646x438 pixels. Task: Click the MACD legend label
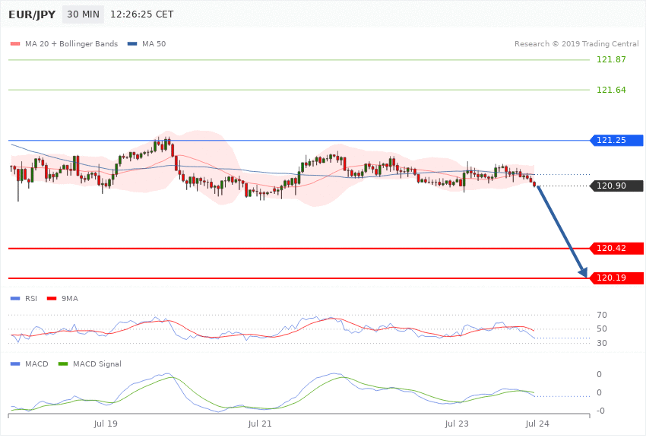[36, 363]
